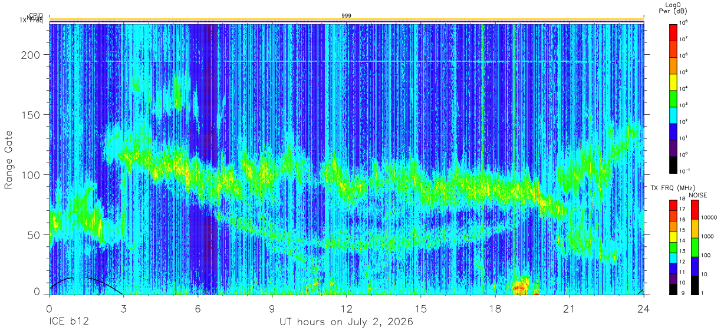Click the 'Lag0 Pwr (dB)' colorbar title
The image size is (724, 334).
click(x=673, y=7)
